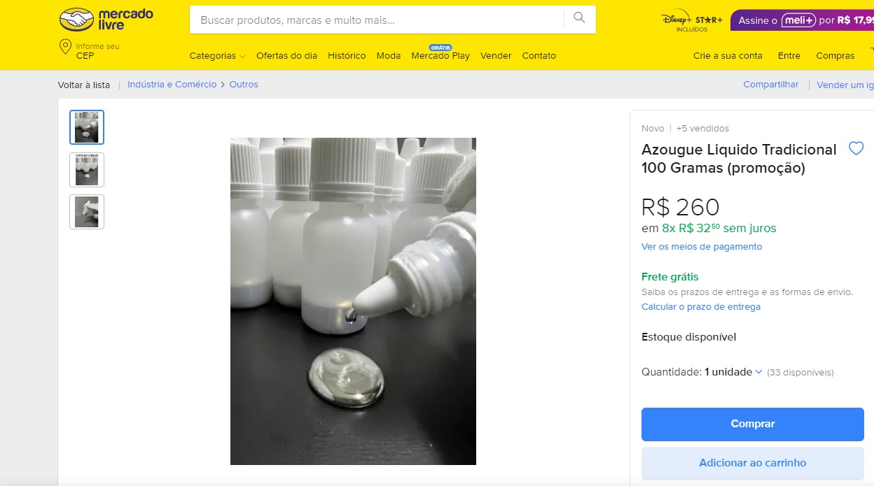
Task: Click the magnifying glass search icon
Action: (579, 18)
